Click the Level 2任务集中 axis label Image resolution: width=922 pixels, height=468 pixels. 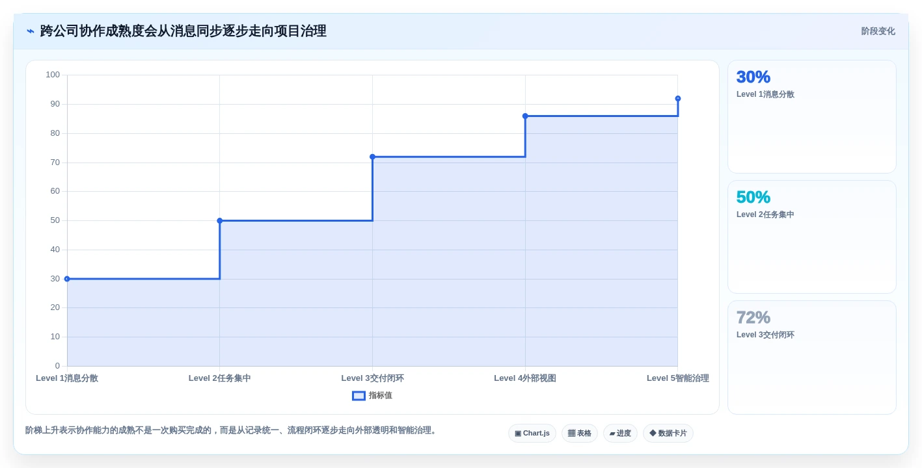point(220,378)
